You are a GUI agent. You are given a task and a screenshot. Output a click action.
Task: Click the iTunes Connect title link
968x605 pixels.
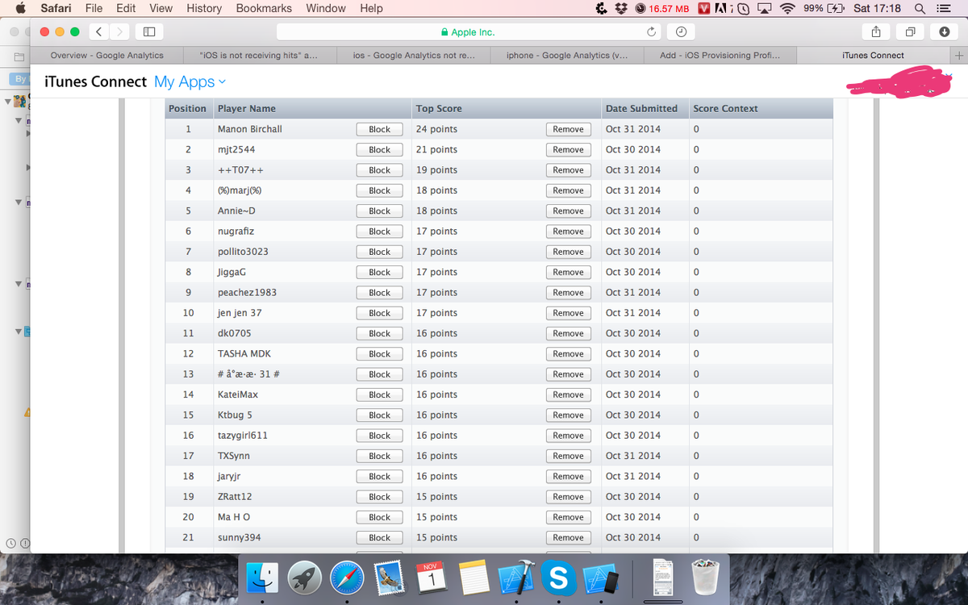click(x=95, y=81)
